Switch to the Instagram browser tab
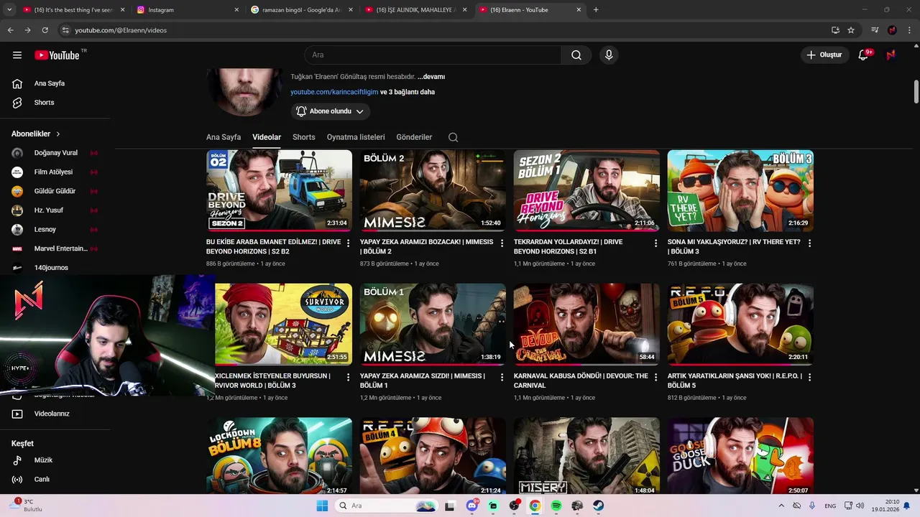This screenshot has height=517, width=920. (x=188, y=10)
